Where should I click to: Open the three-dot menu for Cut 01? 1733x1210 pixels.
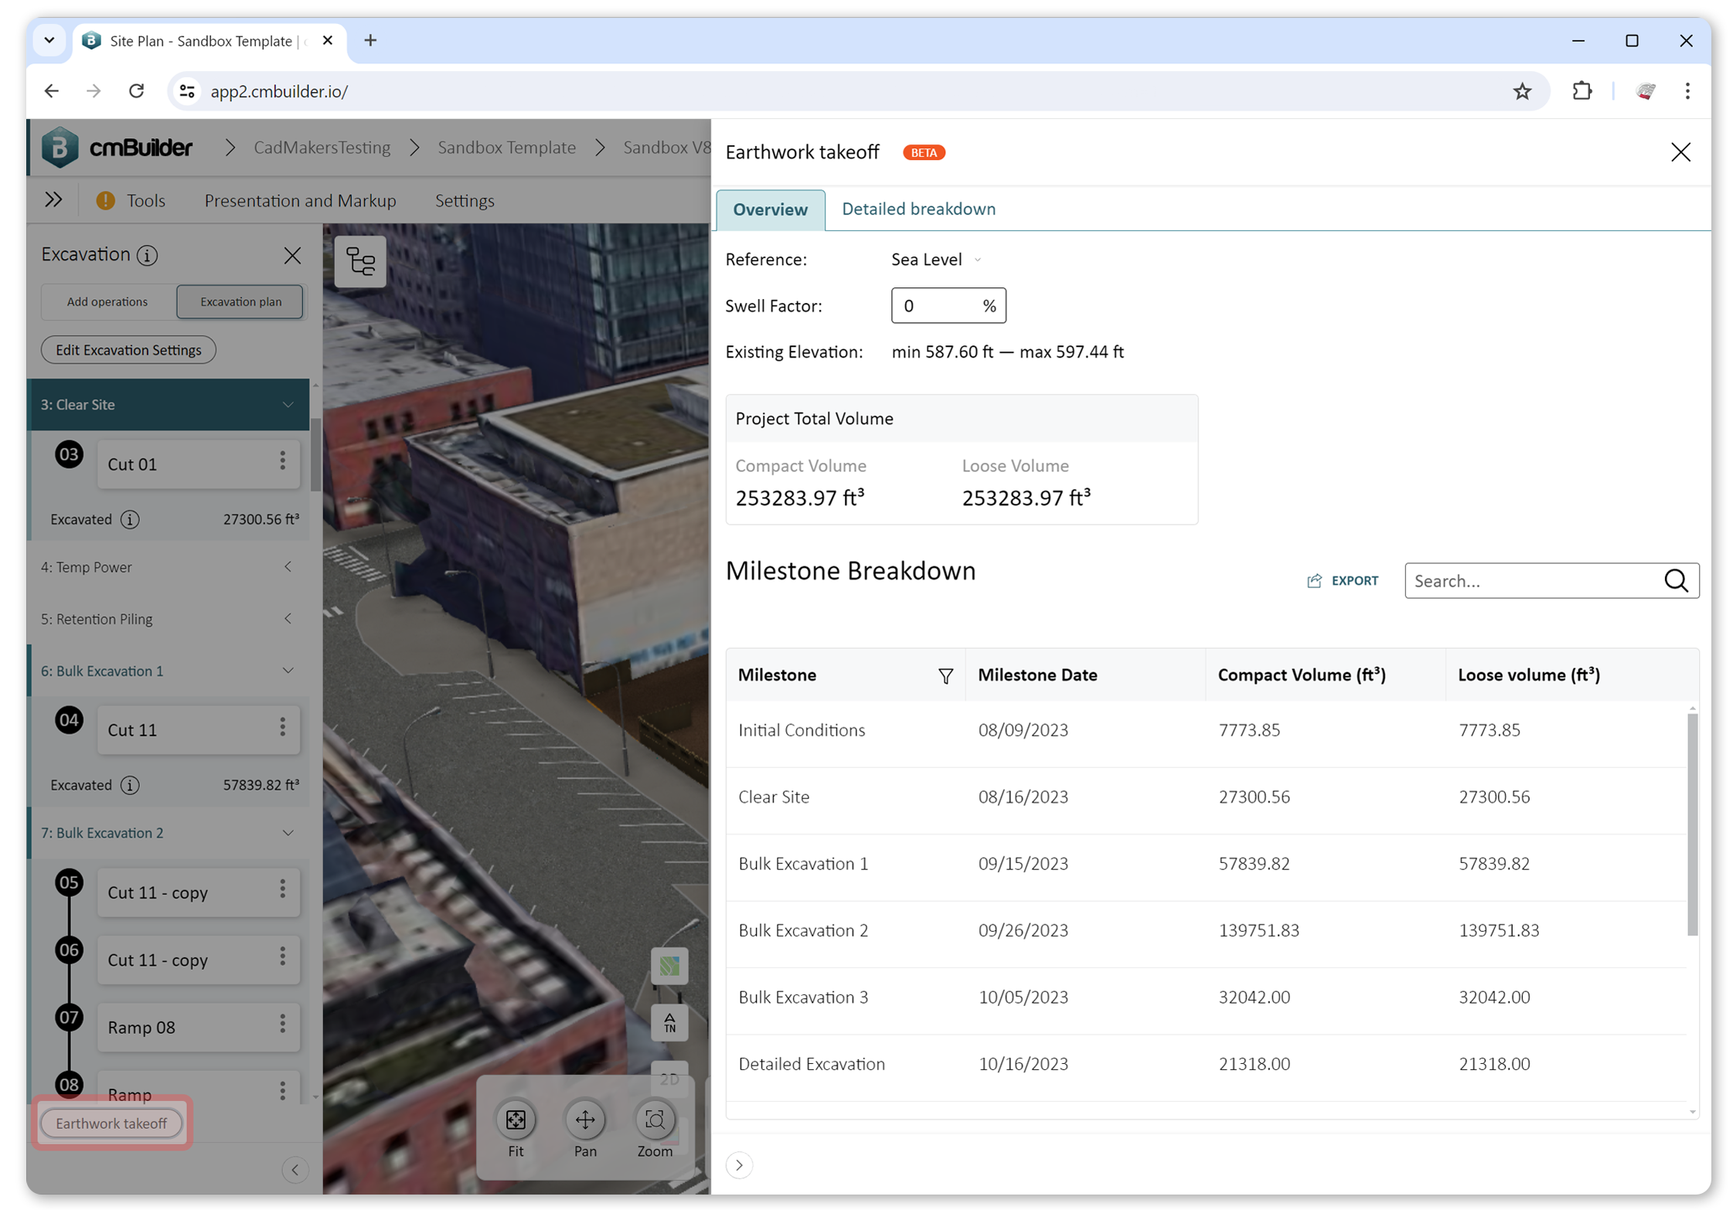point(282,461)
